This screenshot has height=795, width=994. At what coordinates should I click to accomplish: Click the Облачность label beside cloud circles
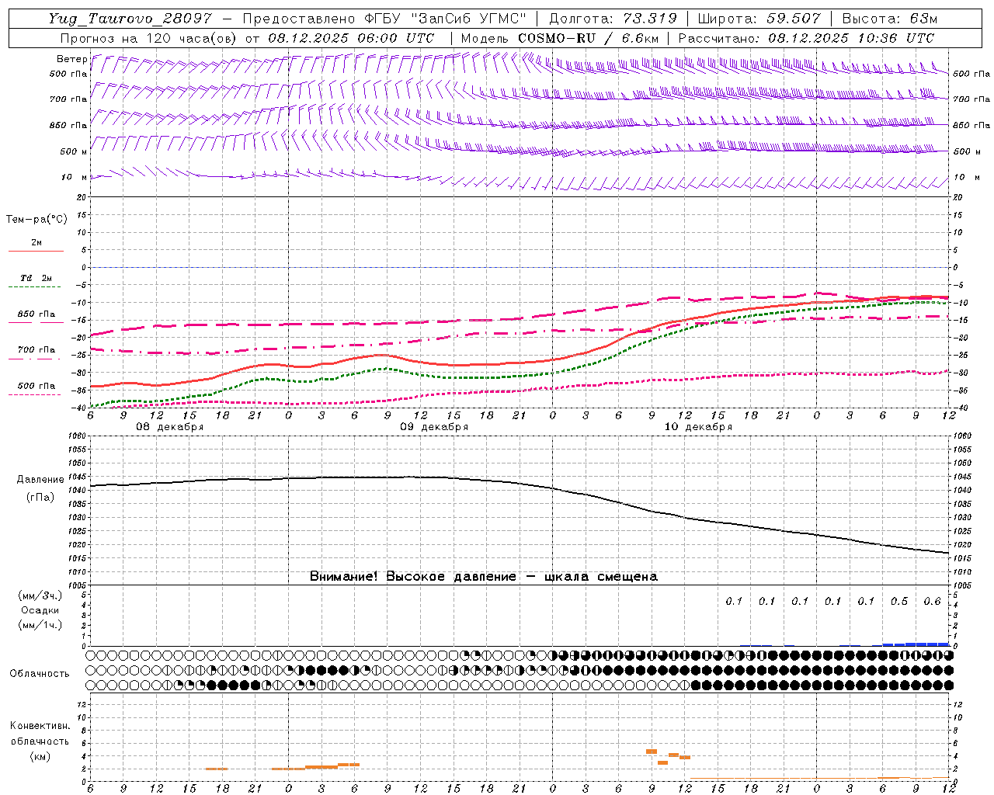click(40, 673)
